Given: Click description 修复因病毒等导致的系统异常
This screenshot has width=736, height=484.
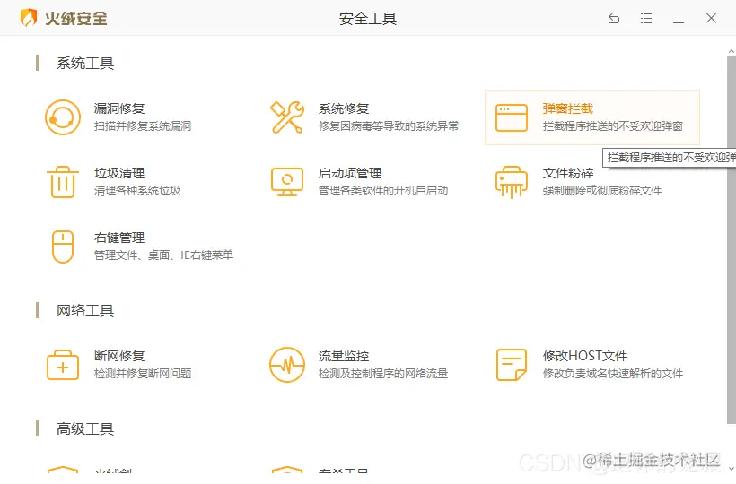Looking at the screenshot, I should tap(388, 126).
